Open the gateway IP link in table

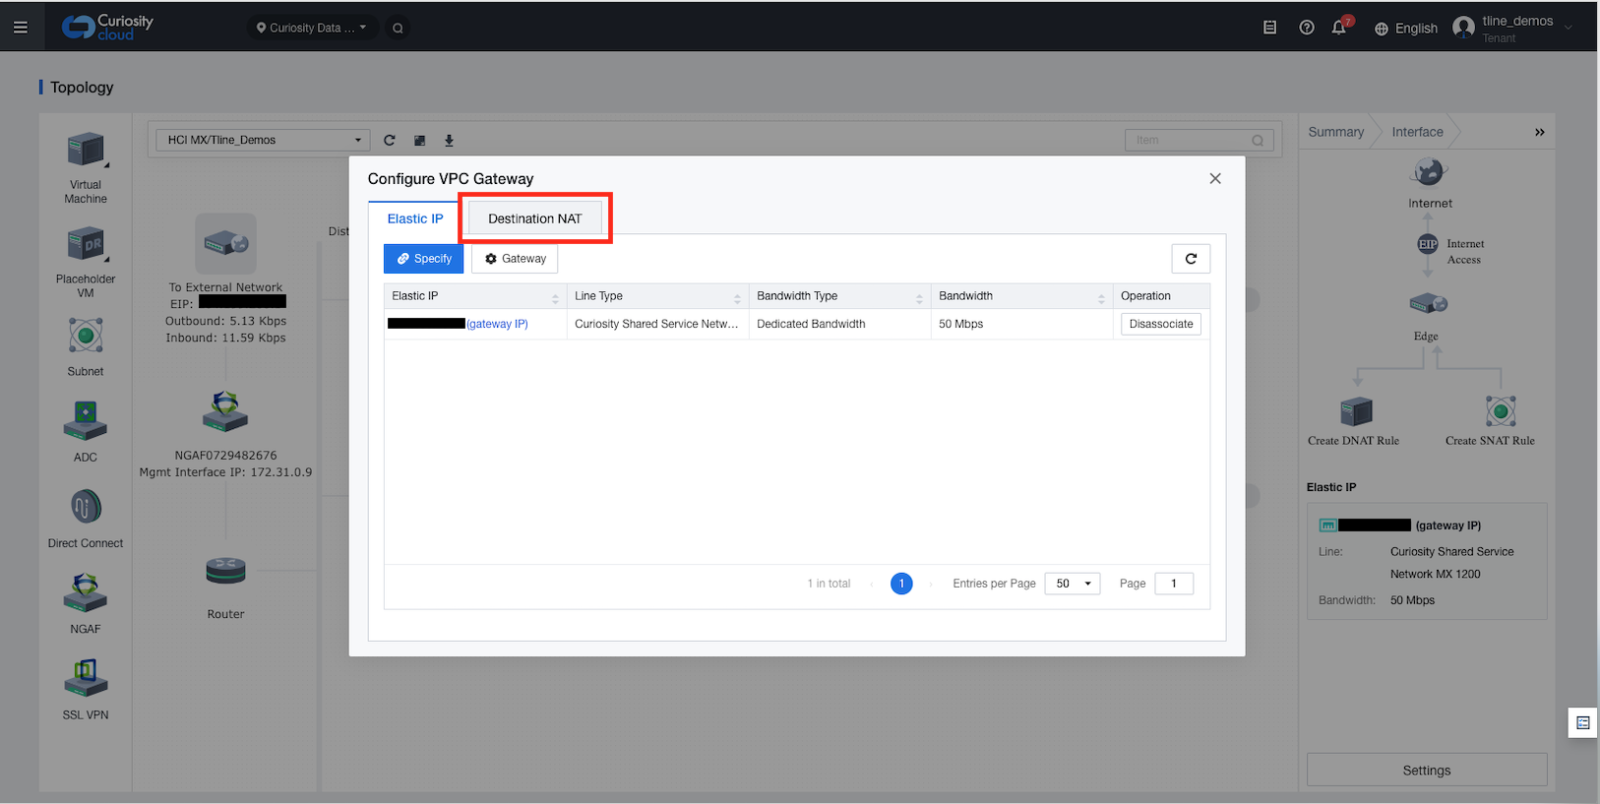(497, 324)
